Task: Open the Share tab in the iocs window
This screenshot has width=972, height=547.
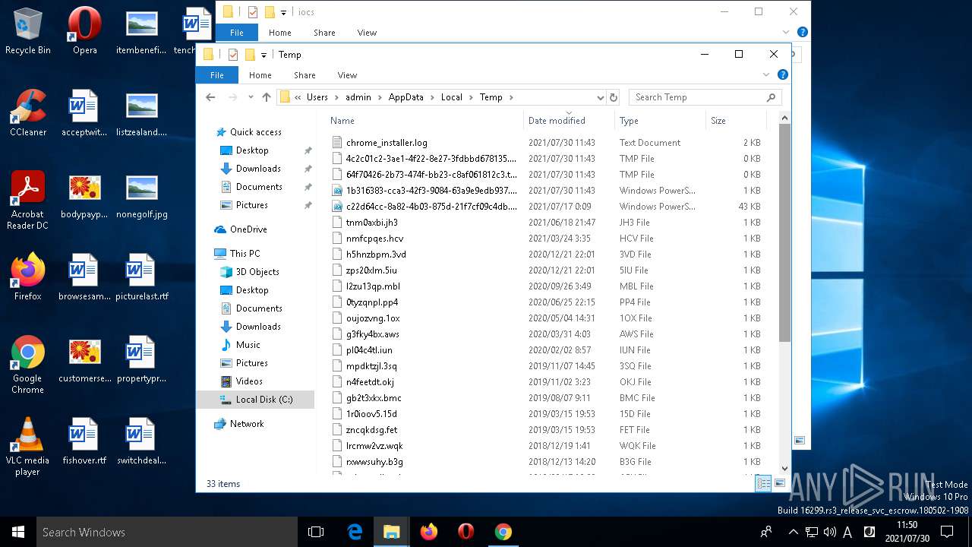Action: (324, 33)
